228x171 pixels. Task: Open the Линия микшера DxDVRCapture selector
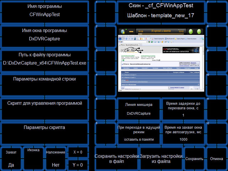[139, 109]
